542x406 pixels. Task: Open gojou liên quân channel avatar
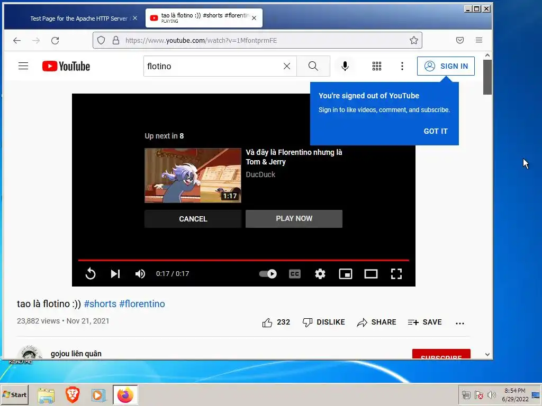(30, 352)
